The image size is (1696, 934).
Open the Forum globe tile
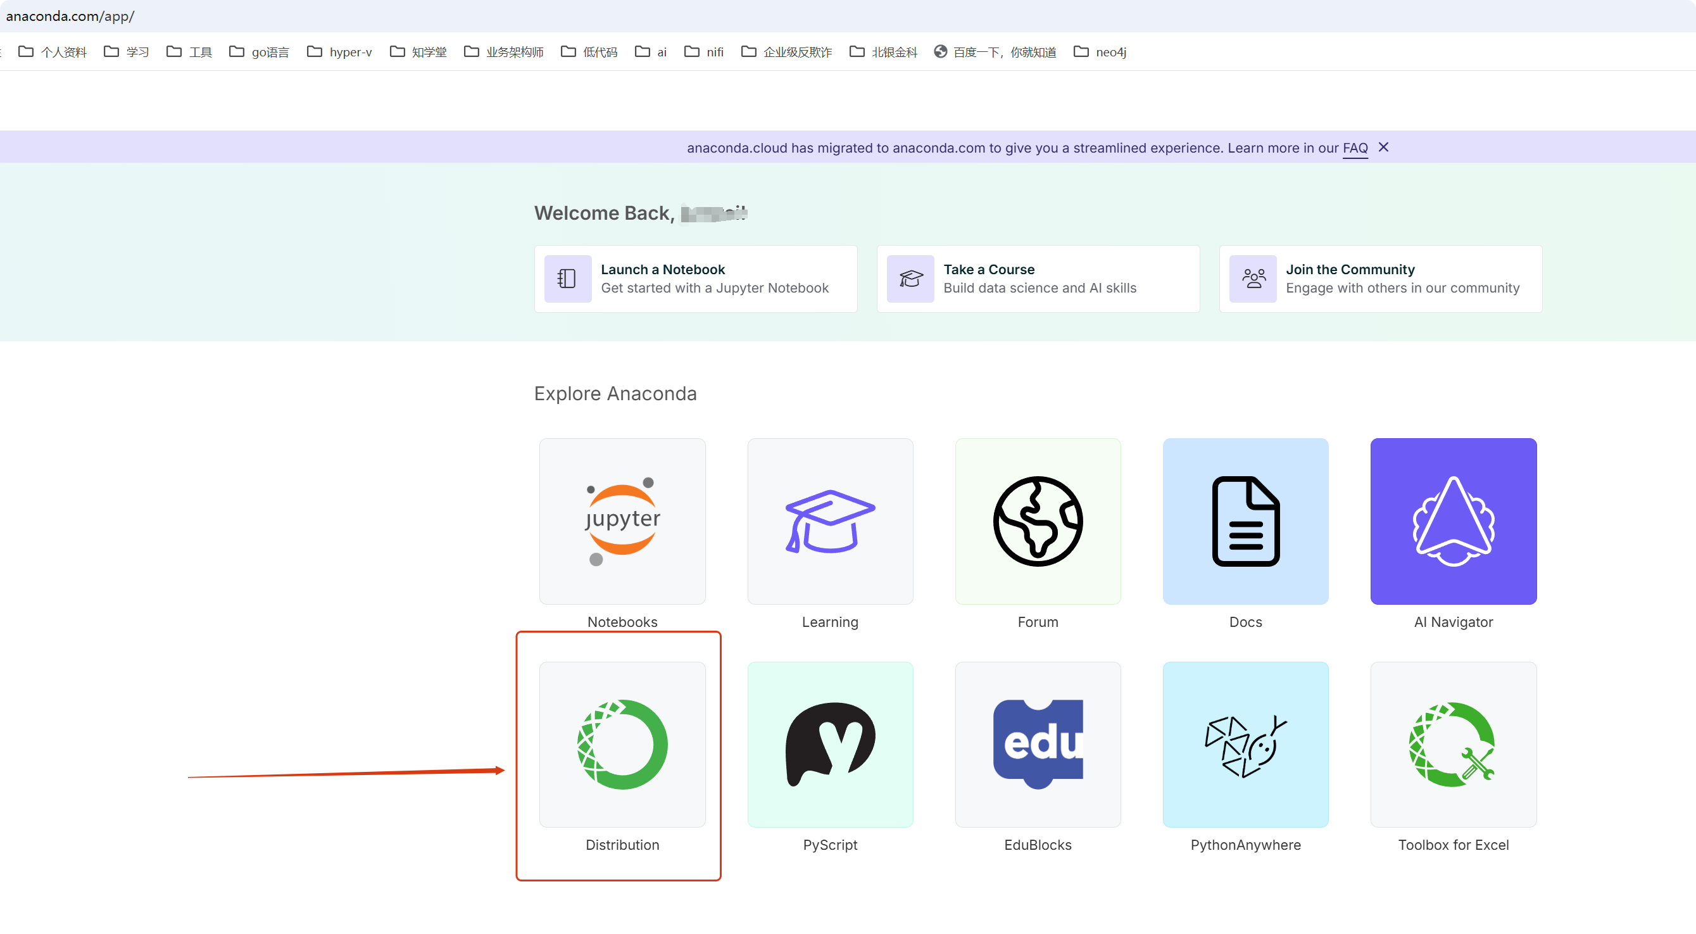(1038, 521)
